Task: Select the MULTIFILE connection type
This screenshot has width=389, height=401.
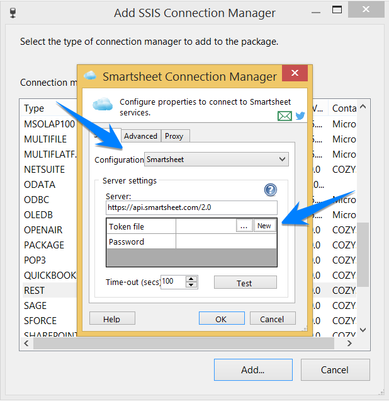Action: click(45, 139)
